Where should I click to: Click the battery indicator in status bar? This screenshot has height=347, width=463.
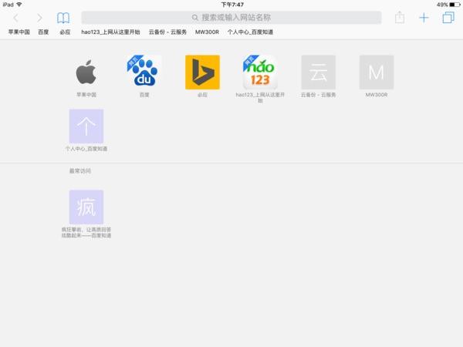(x=455, y=5)
